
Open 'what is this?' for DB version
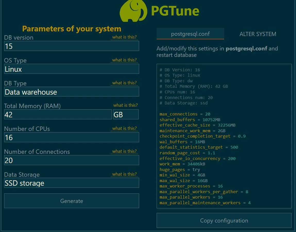coord(124,37)
